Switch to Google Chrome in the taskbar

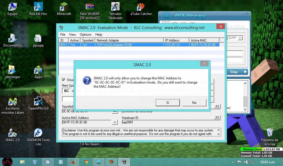pos(86,162)
